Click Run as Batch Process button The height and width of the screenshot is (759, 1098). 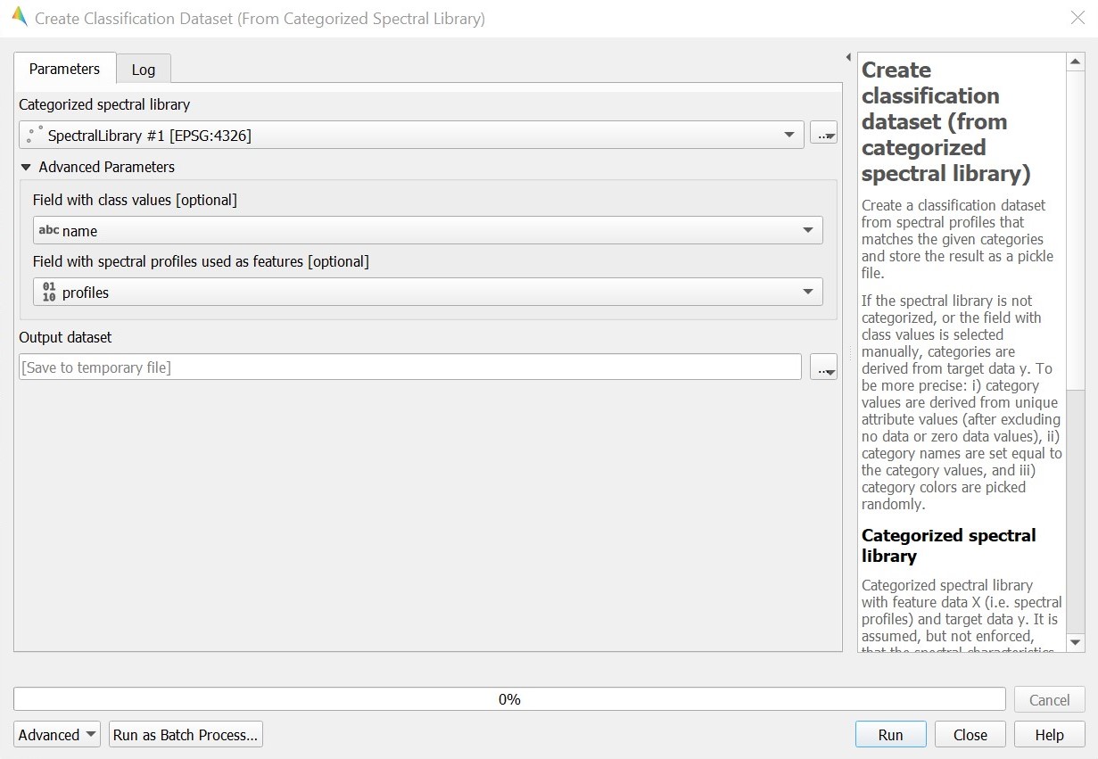click(x=186, y=735)
